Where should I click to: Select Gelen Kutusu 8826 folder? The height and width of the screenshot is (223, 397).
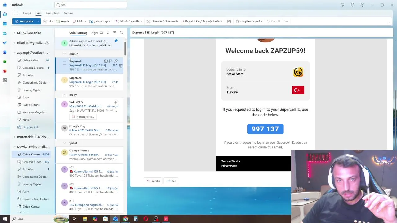(31, 154)
